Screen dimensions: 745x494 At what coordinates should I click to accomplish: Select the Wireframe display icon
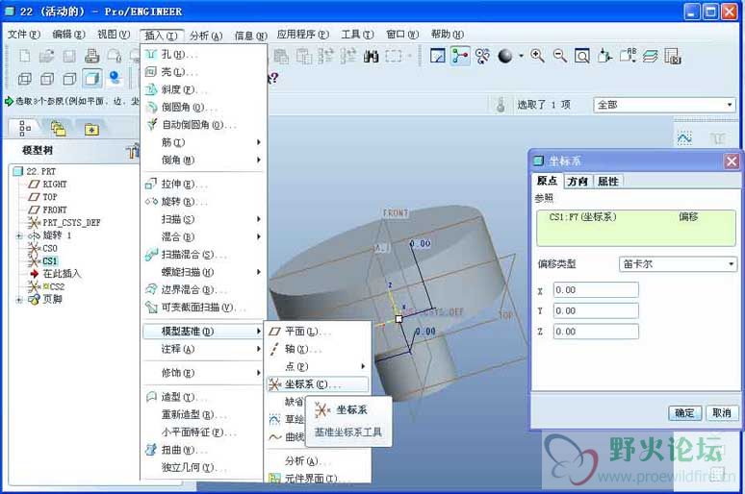[x=24, y=79]
